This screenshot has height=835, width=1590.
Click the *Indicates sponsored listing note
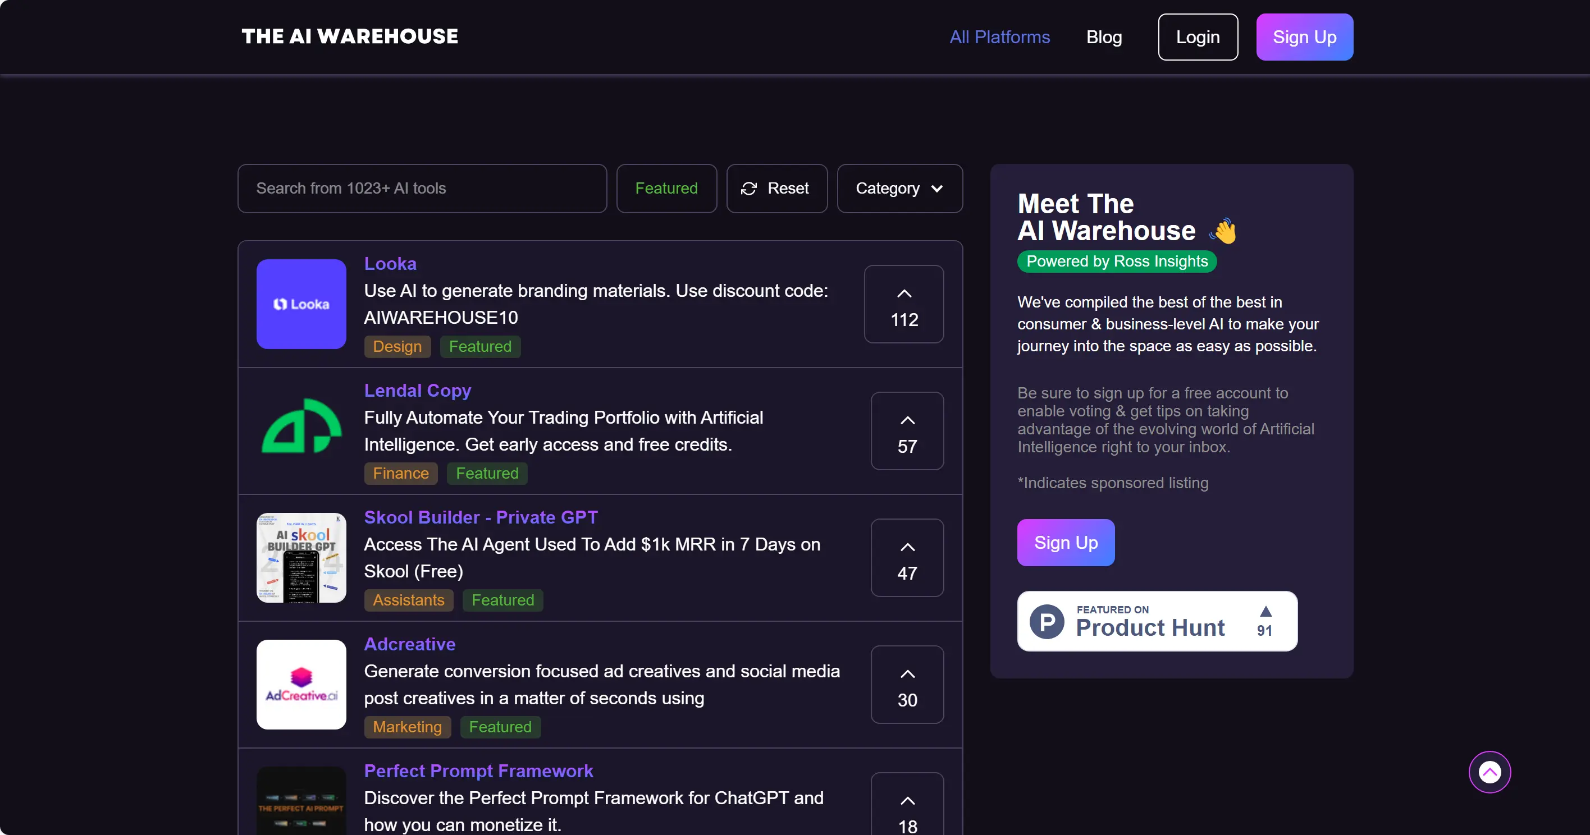[1112, 483]
